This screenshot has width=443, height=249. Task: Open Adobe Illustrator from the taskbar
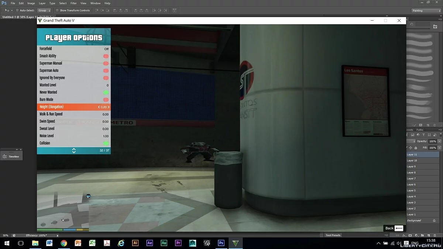point(135,243)
